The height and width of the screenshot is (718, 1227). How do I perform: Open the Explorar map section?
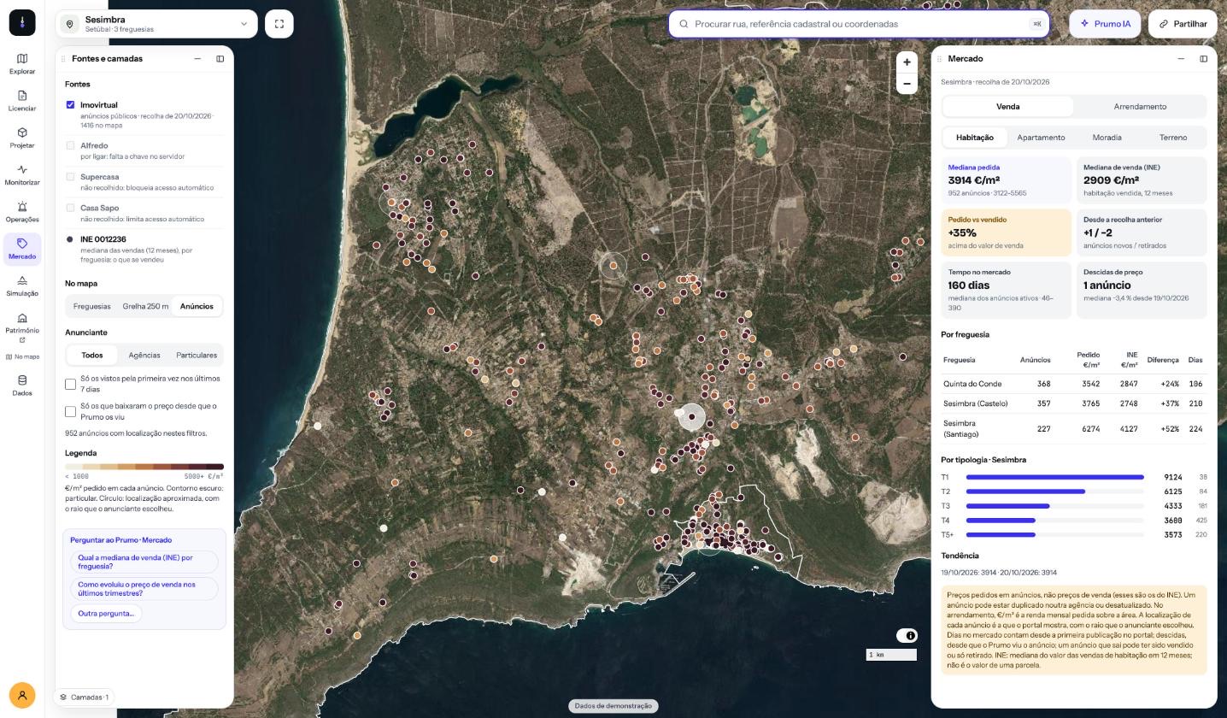coord(22,64)
